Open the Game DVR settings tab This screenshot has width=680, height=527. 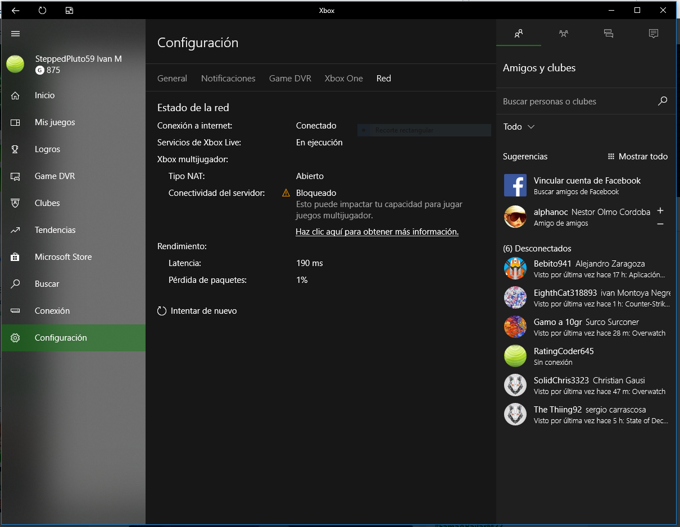pos(290,79)
